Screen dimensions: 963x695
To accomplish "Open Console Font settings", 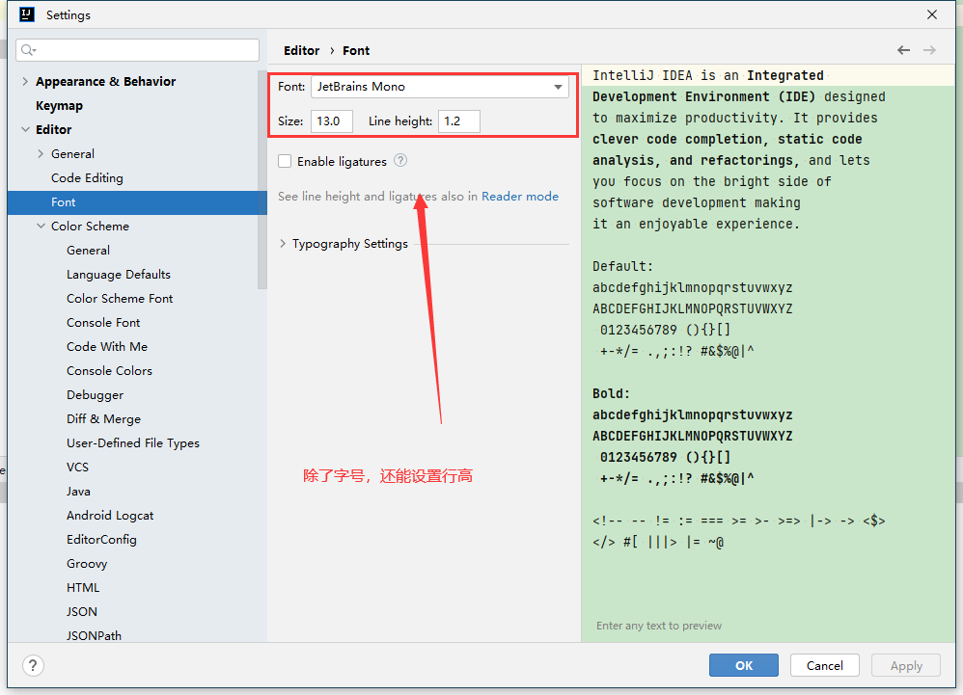I will click(x=103, y=323).
